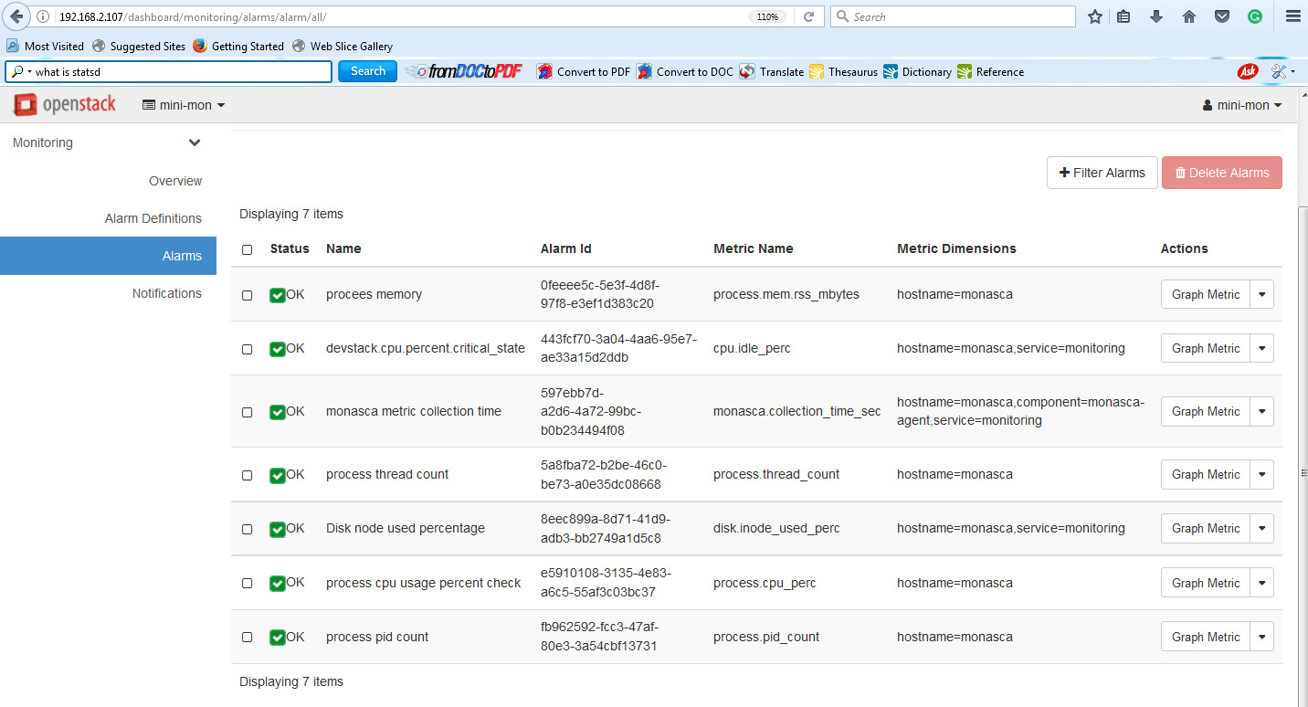Viewport: 1308px width, 707px height.
Task: Click the toolbar search field containing 'what is statsd'
Action: [x=169, y=71]
